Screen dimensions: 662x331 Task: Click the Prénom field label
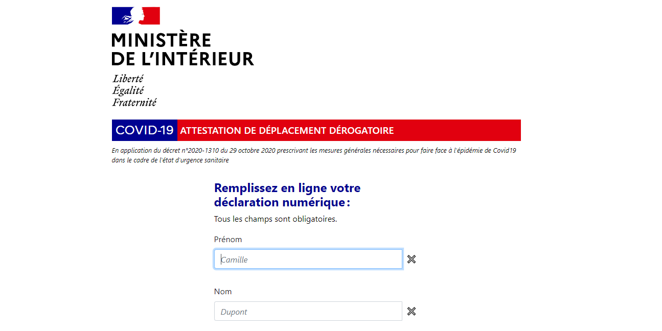point(228,240)
